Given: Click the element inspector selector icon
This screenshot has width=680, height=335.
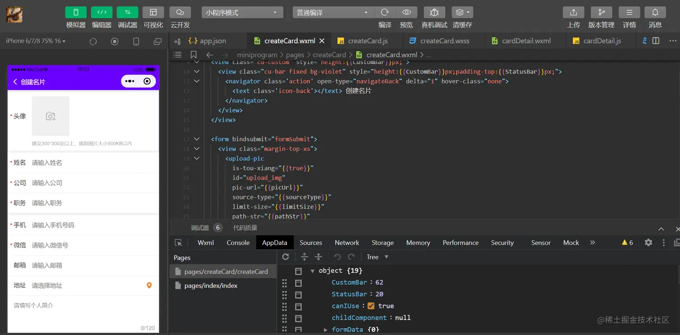Looking at the screenshot, I should (x=179, y=242).
